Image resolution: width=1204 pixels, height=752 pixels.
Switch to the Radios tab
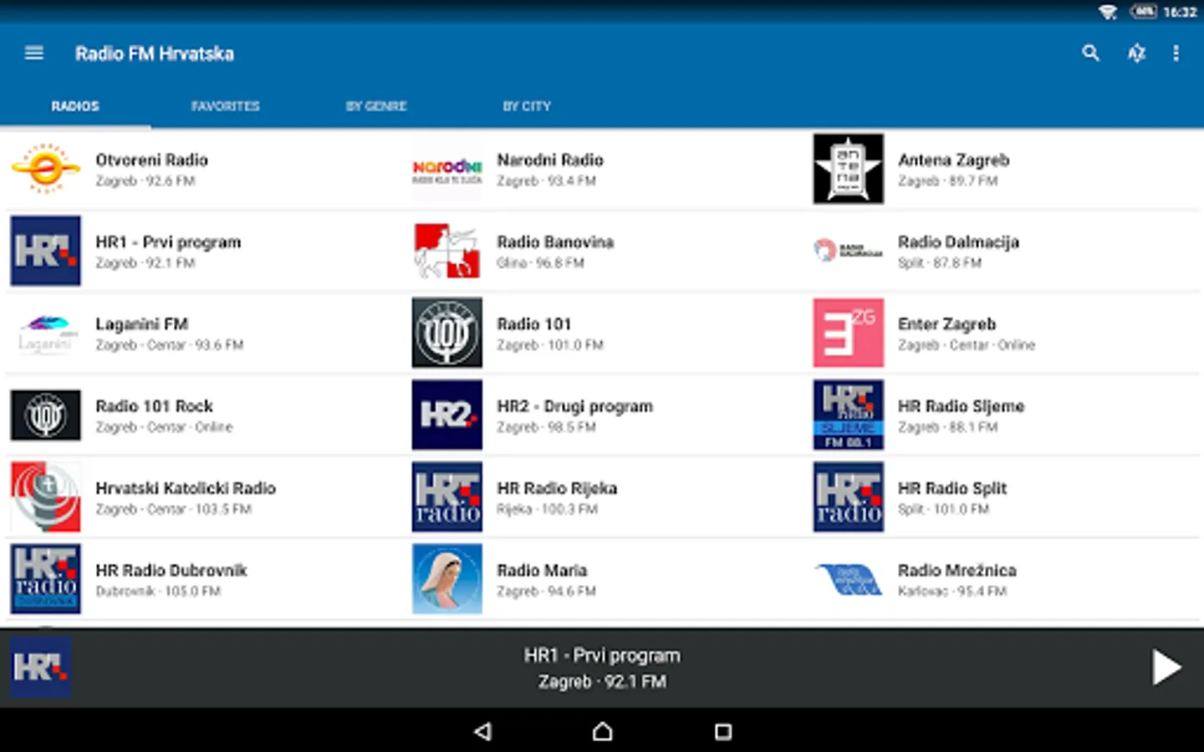click(x=75, y=106)
